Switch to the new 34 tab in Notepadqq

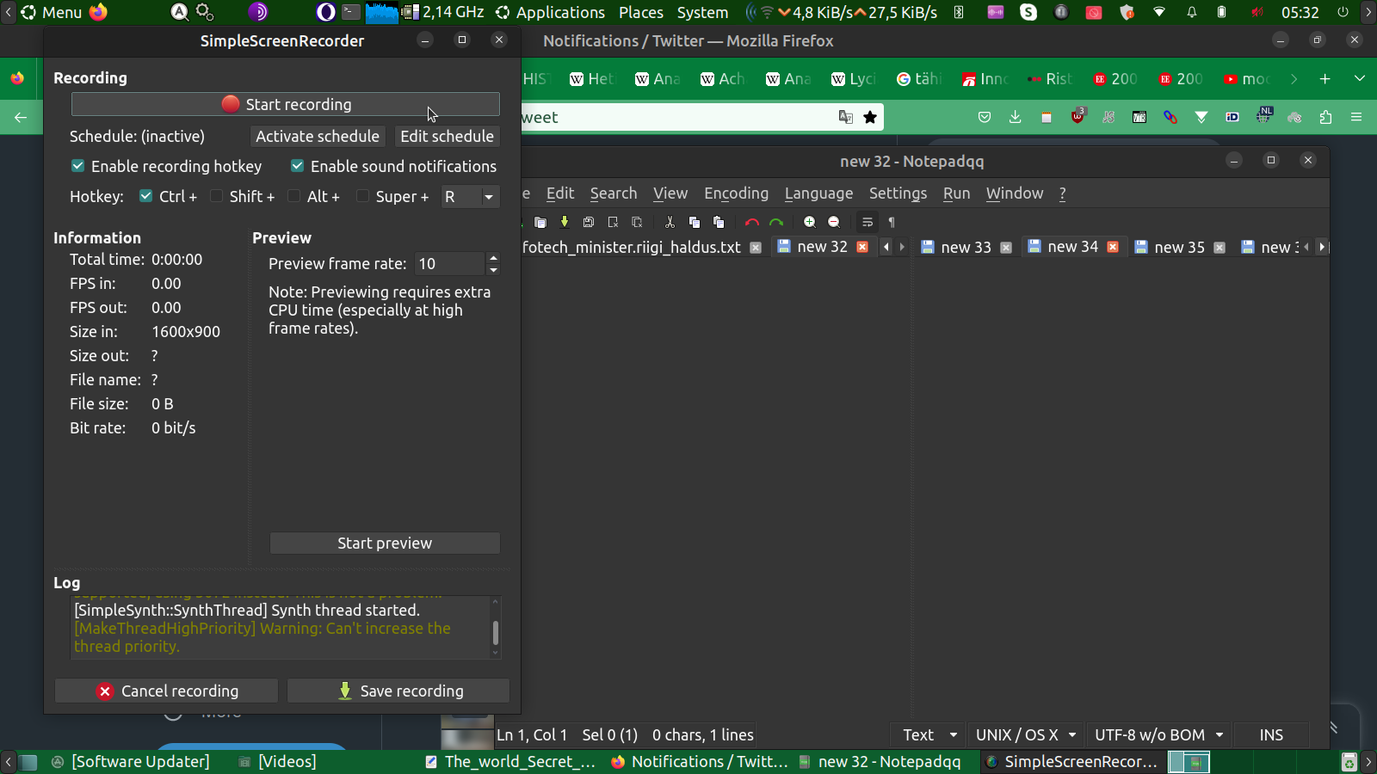pos(1072,247)
